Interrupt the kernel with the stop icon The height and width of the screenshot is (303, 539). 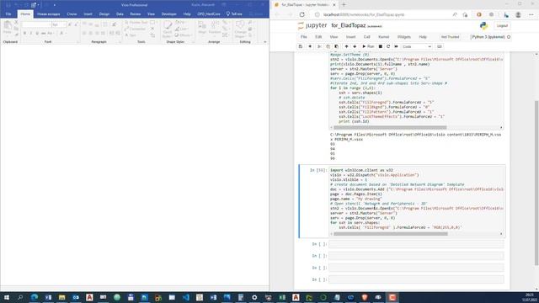click(380, 46)
